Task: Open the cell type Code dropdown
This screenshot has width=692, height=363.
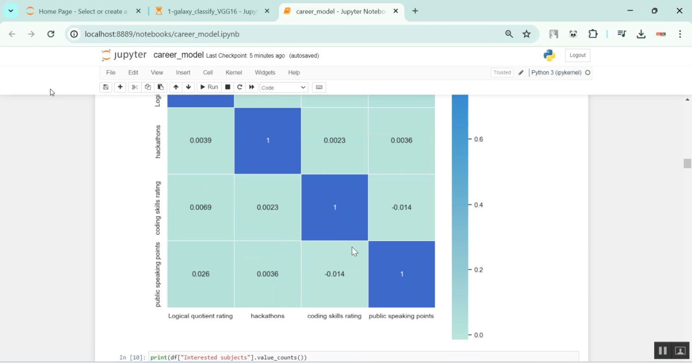Action: (x=284, y=88)
